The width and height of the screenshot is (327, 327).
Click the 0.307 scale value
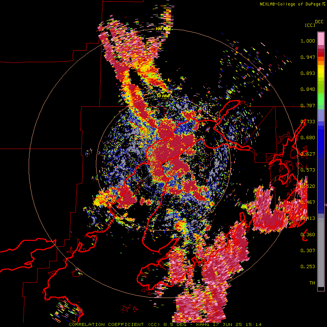pyautogui.click(x=308, y=250)
